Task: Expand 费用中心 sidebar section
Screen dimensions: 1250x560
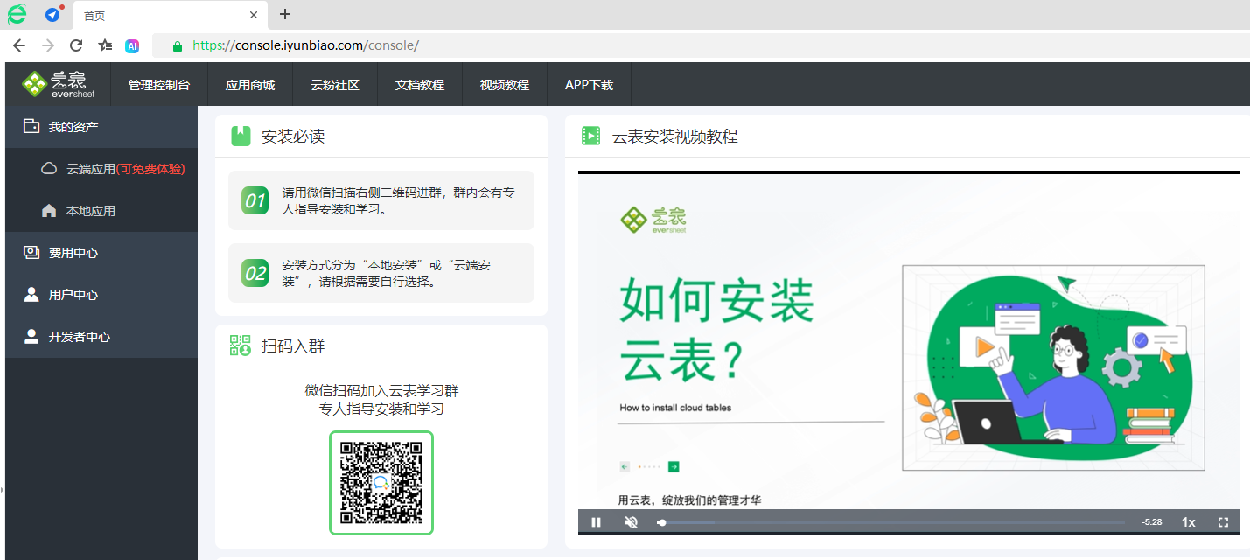Action: click(101, 253)
